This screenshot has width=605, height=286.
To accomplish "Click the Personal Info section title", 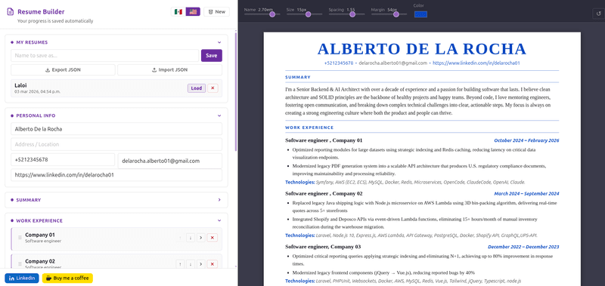I will 36,115.
